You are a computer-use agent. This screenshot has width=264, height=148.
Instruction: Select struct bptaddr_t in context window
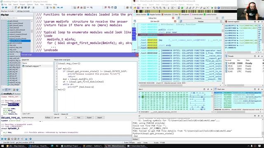click(x=10, y=128)
